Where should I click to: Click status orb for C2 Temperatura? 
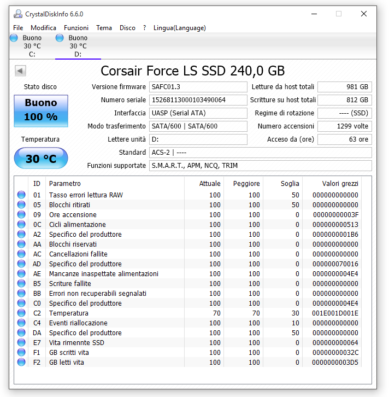21,313
